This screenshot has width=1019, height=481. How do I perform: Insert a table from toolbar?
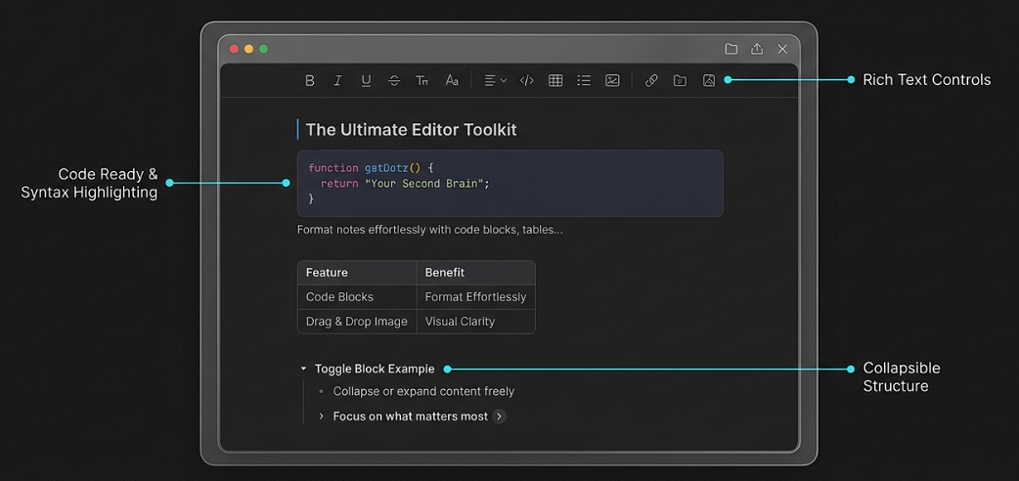[555, 81]
